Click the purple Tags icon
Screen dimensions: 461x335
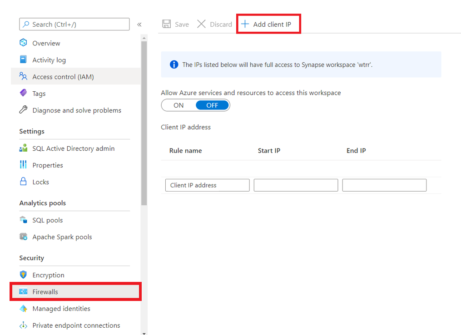[x=23, y=93]
